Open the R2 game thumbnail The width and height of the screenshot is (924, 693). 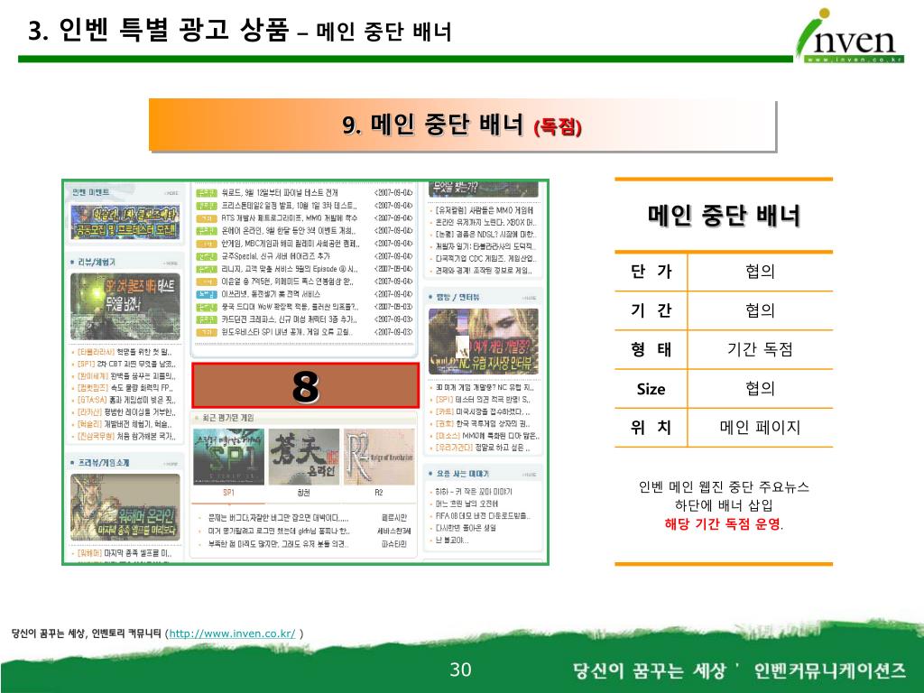pyautogui.click(x=379, y=457)
